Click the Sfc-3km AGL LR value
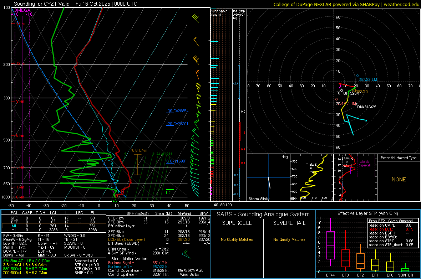 point(27,261)
